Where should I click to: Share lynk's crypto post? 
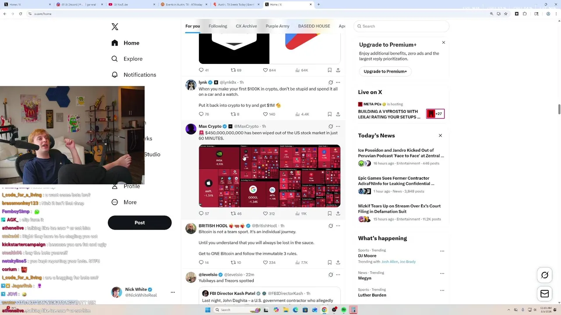tap(338, 114)
